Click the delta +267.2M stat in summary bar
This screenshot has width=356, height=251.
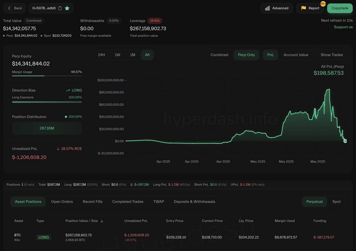pos(139,185)
